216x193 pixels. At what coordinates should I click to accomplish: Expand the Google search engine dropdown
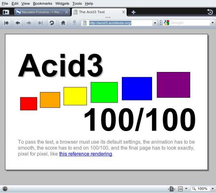coord(212,23)
